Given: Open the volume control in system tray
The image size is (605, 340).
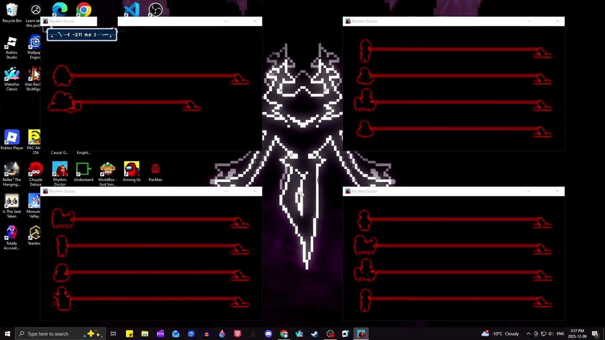Looking at the screenshot, I should [551, 334].
